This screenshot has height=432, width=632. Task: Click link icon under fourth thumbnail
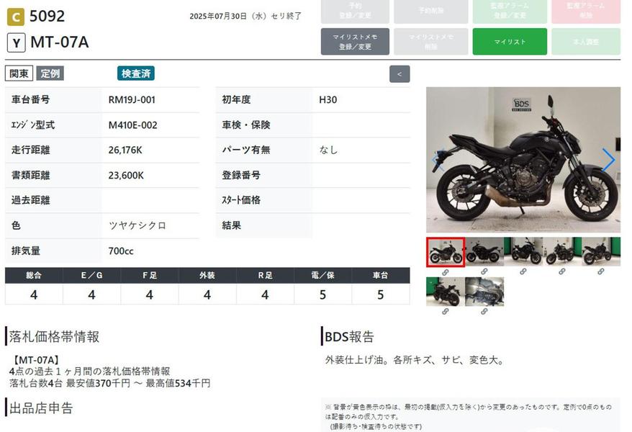coord(562,272)
